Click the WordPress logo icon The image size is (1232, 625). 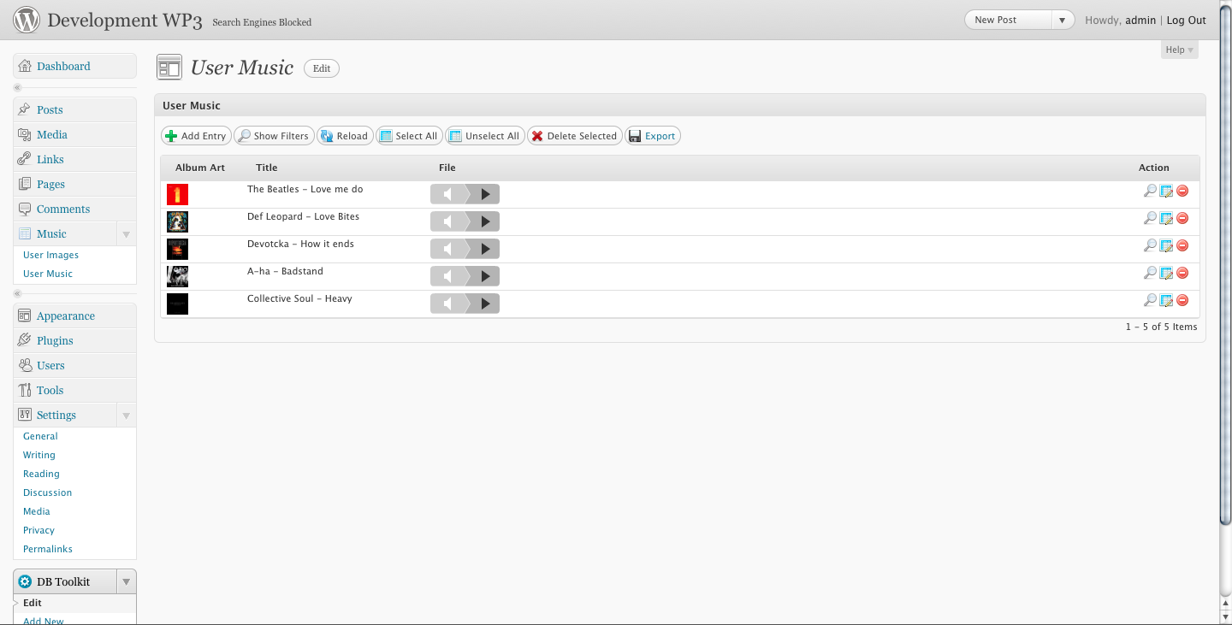pyautogui.click(x=27, y=20)
